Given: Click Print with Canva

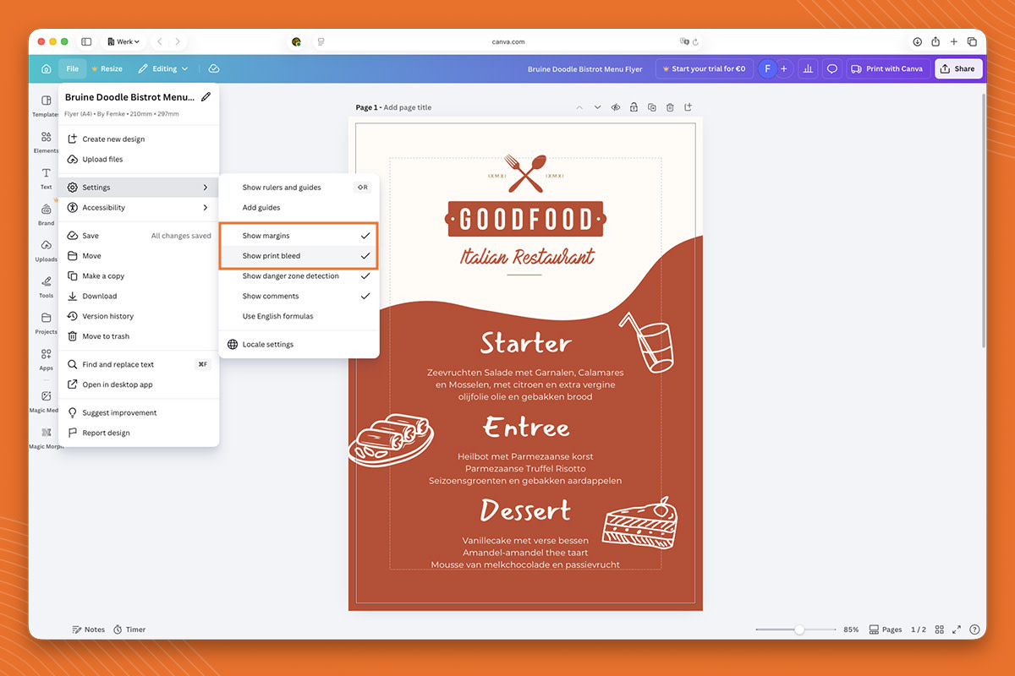Looking at the screenshot, I should click(x=887, y=68).
